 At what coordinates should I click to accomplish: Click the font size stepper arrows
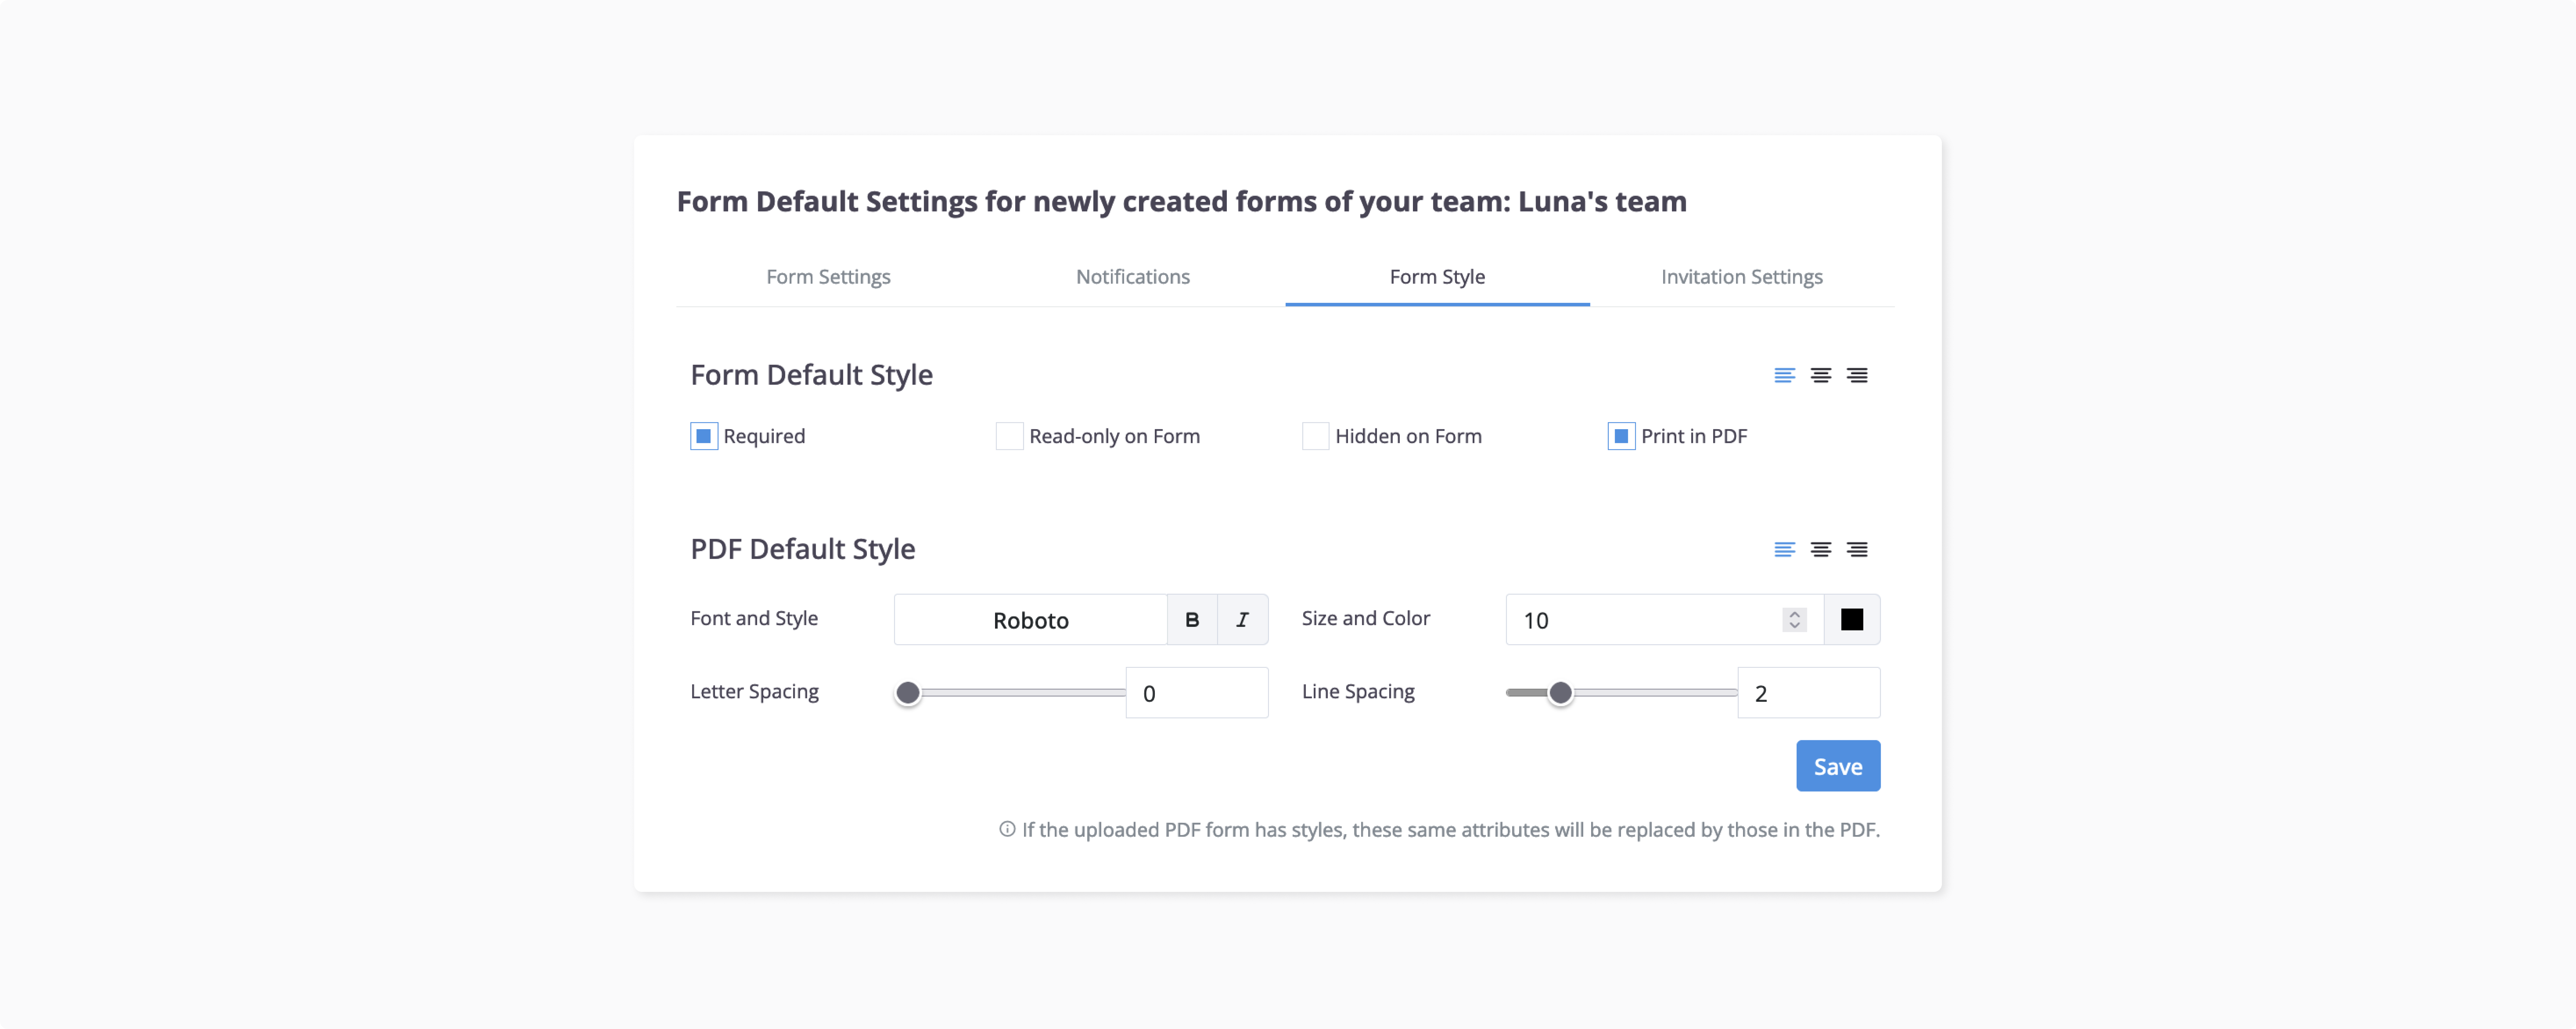click(1794, 620)
